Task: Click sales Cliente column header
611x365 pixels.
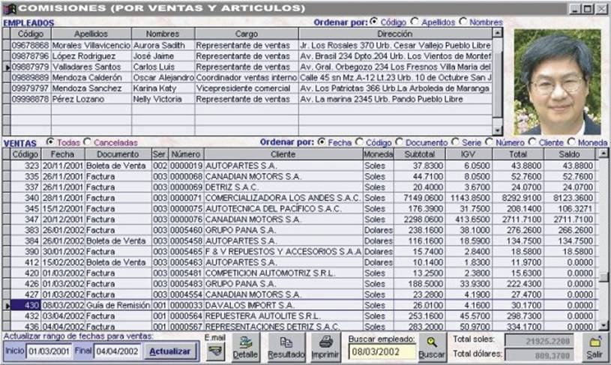Action: [x=283, y=154]
